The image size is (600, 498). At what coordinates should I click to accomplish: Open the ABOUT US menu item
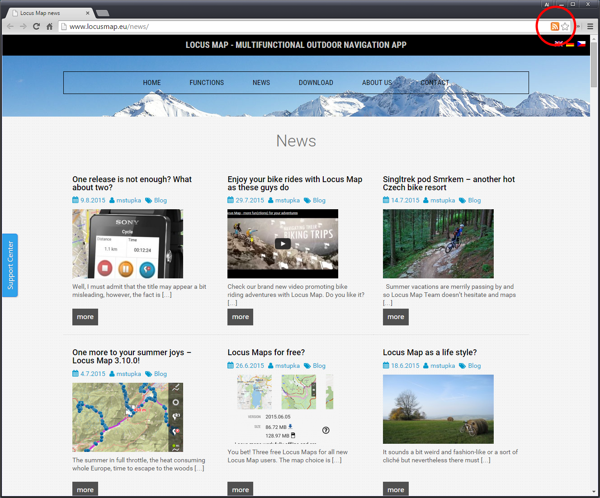click(377, 83)
